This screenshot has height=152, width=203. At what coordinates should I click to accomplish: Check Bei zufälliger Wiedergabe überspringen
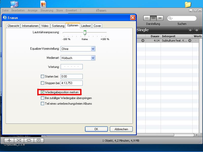click(x=42, y=98)
